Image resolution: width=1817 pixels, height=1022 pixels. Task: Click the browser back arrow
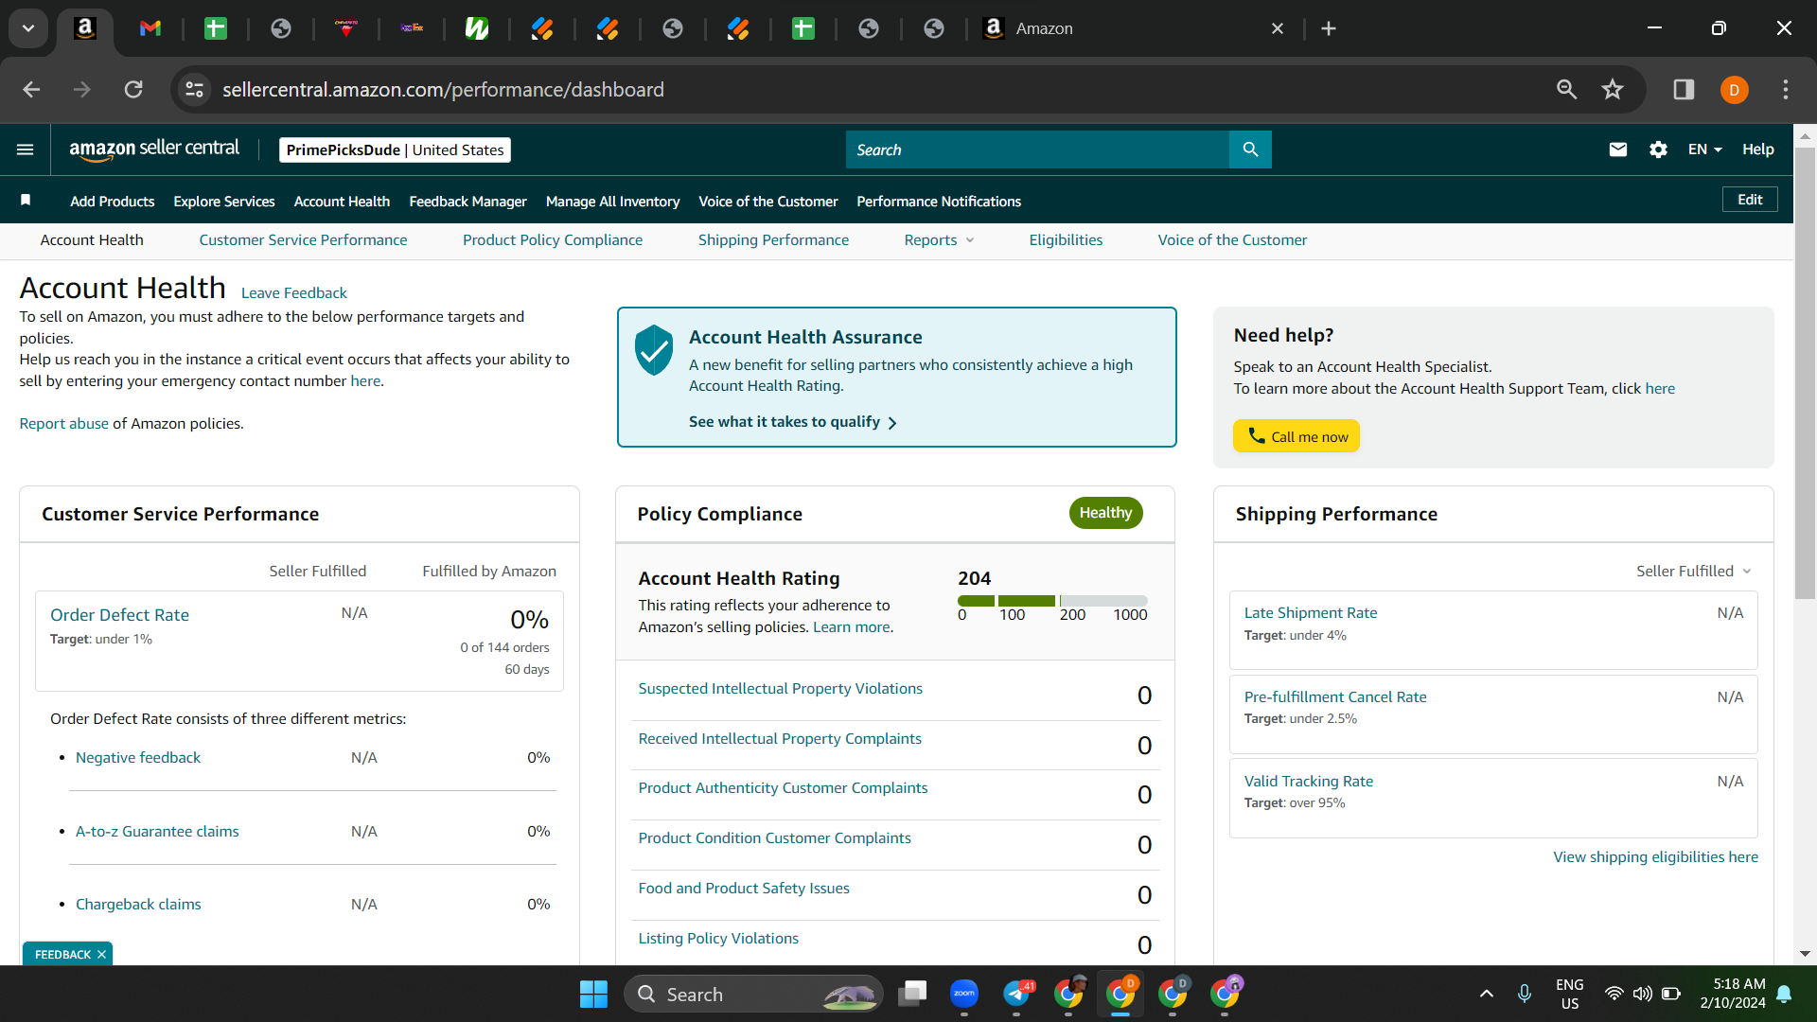point(31,89)
